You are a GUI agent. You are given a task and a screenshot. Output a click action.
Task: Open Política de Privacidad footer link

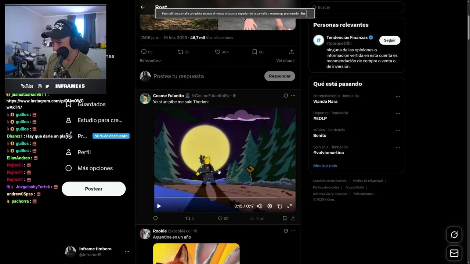tap(368, 181)
